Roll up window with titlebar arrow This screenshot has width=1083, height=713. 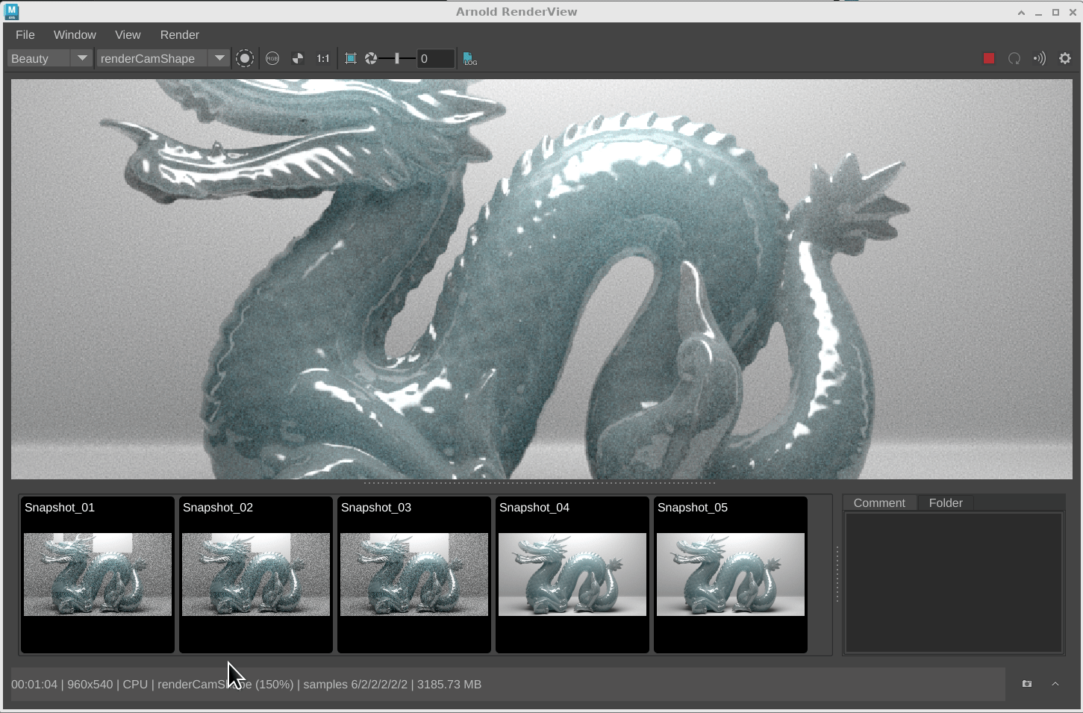pos(1021,12)
